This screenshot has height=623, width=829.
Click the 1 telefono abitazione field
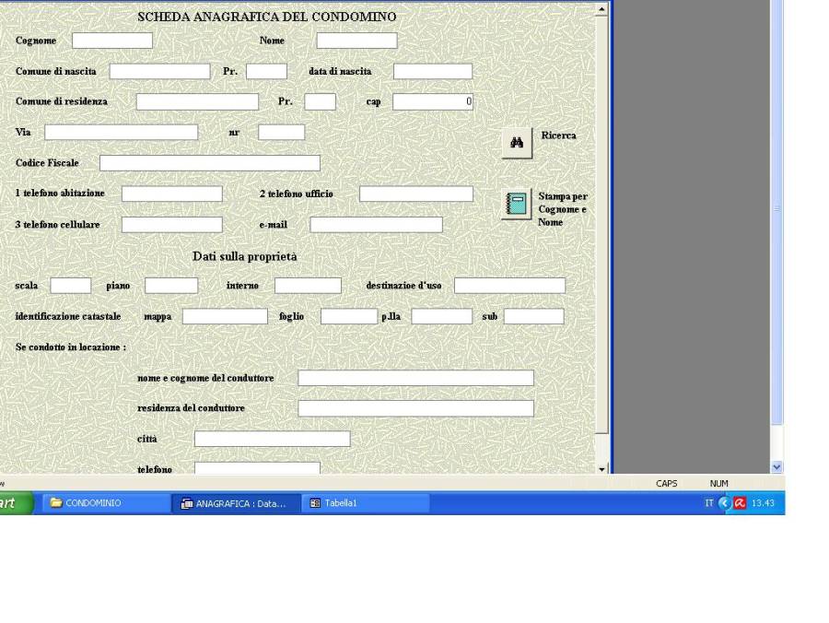[x=172, y=194]
